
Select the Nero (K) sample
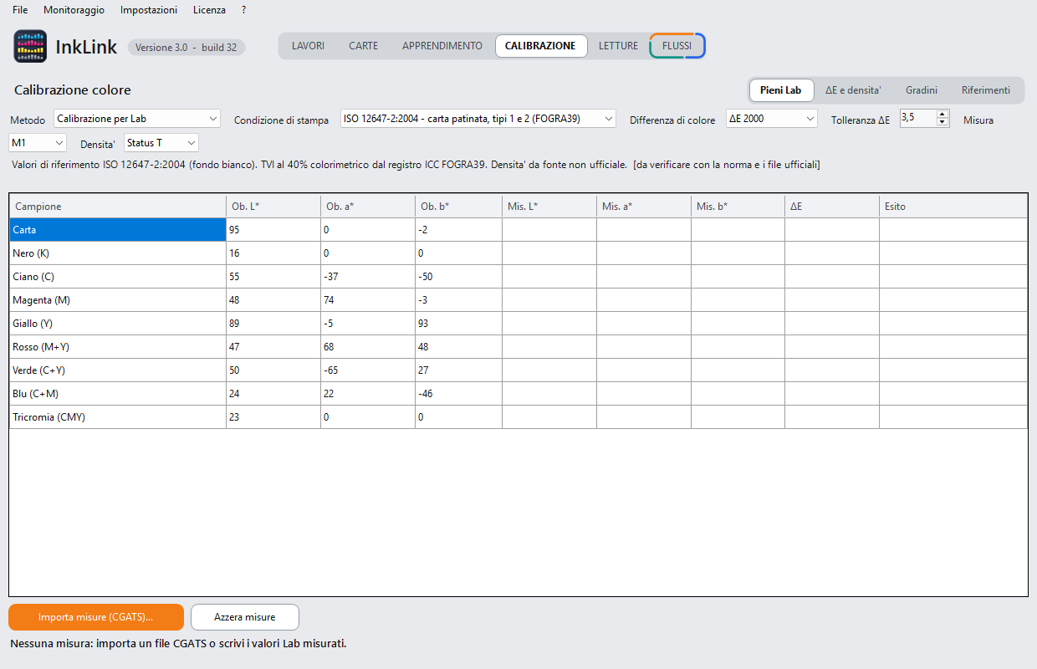pyautogui.click(x=118, y=253)
